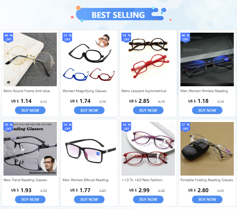
Task: Buy the Men Women Rimless Reading glasses
Action: point(207,110)
